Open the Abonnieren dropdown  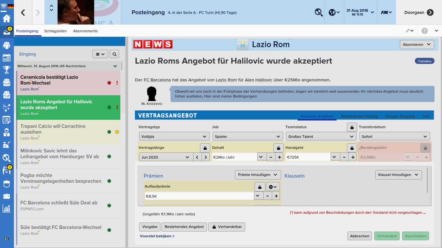click(417, 45)
